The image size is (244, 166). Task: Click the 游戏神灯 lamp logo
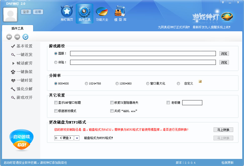pos(213,17)
